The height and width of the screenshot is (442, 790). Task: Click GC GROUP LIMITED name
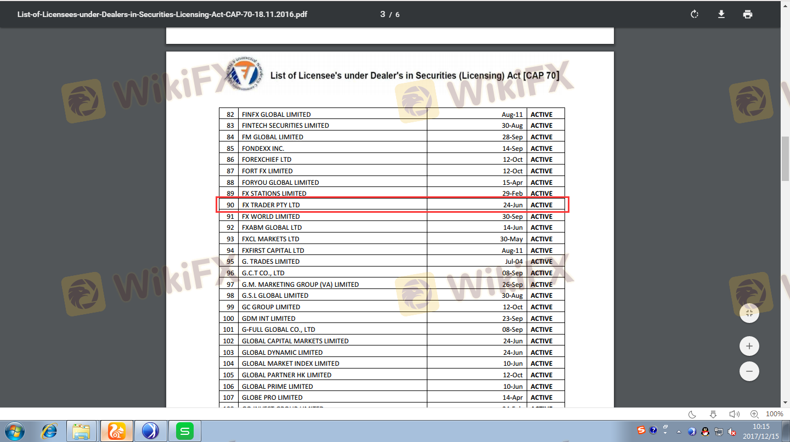pyautogui.click(x=271, y=307)
